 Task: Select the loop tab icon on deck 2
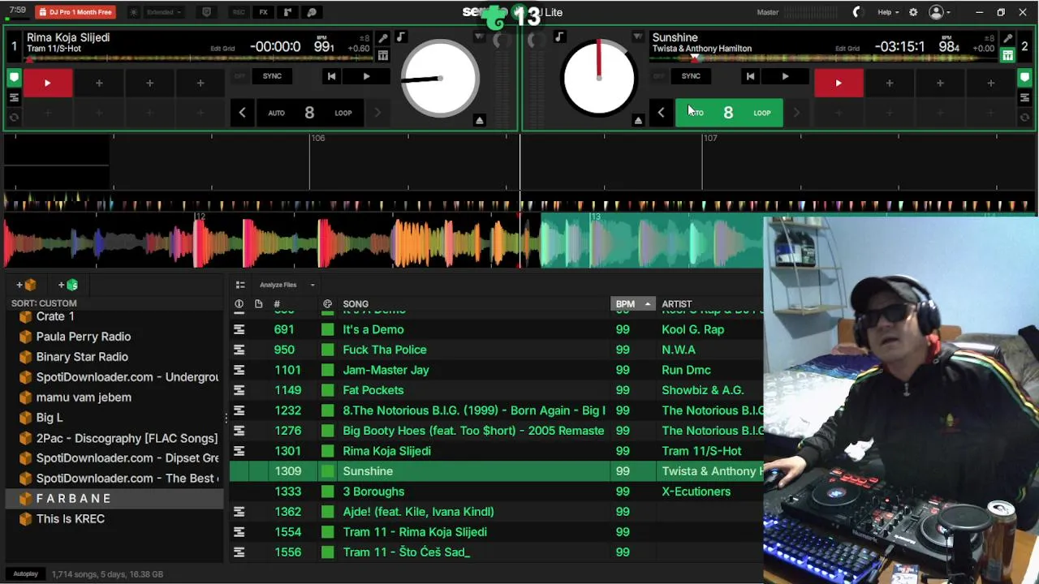click(x=1024, y=97)
